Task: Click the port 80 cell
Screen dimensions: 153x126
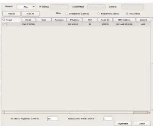Action: 90,24
